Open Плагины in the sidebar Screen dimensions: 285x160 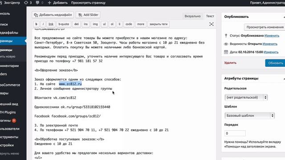(x=5, y=120)
